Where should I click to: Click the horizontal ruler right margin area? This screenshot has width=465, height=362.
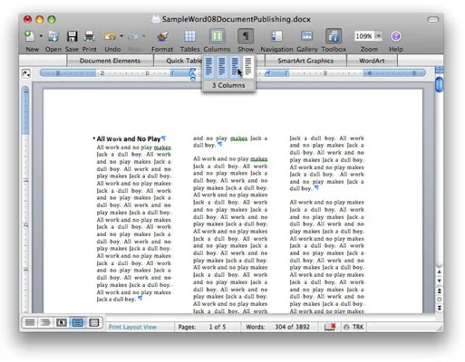pos(394,73)
